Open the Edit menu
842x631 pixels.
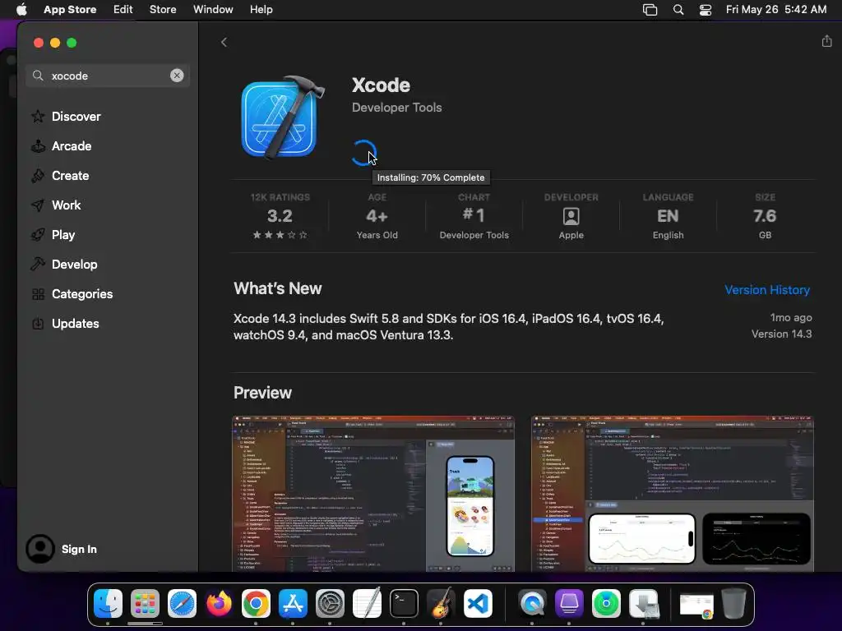coord(123,10)
